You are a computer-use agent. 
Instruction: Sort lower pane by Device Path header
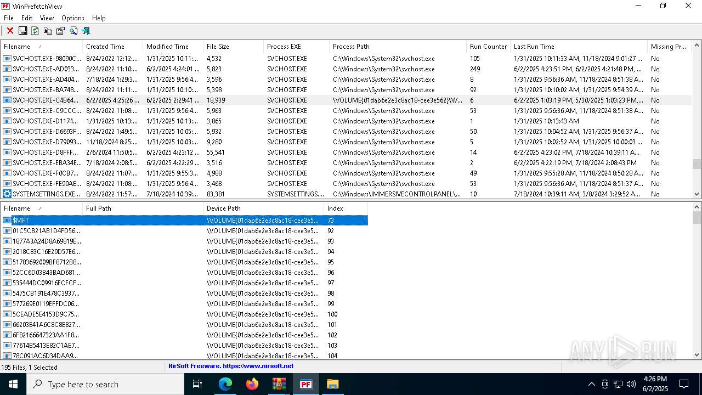(x=263, y=208)
